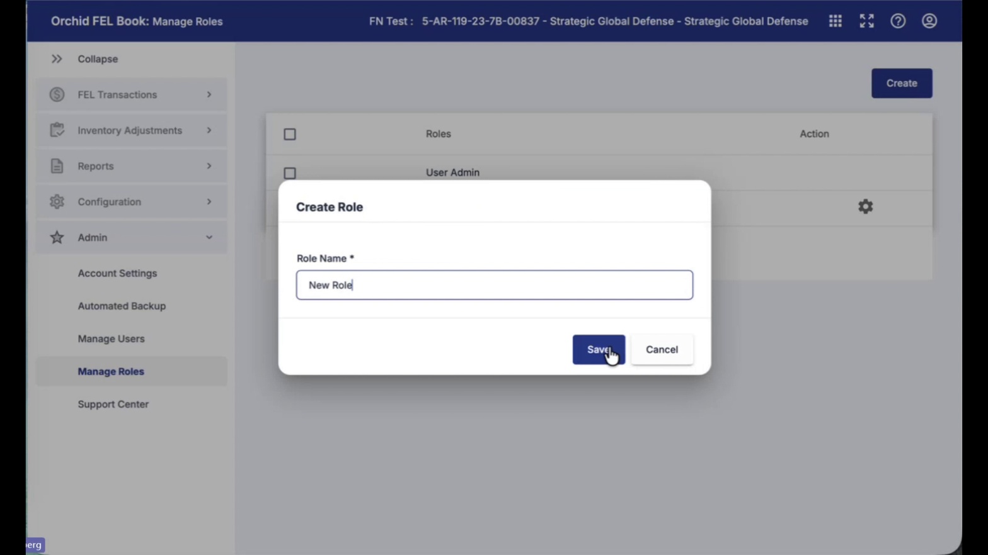Click the Create Role dialog title
Screen dimensions: 988x555
coord(330,207)
